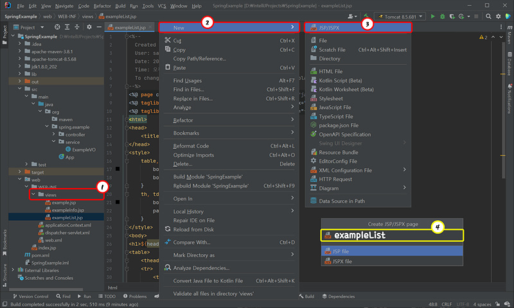Open Problems tool window
The image size is (514, 308).
tap(135, 296)
